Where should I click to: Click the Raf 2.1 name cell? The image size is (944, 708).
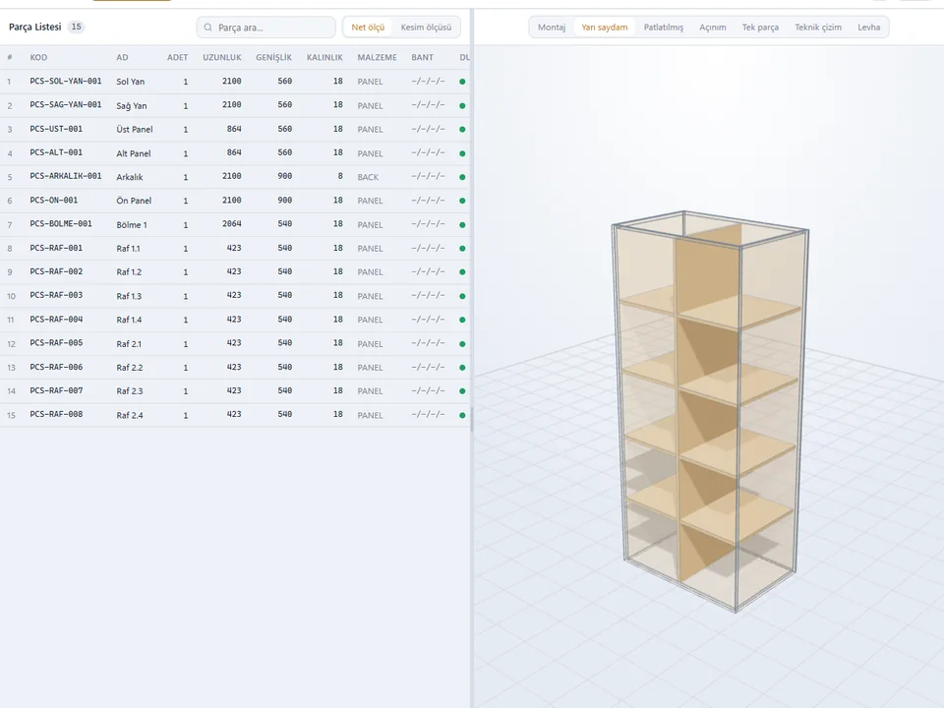click(x=129, y=344)
